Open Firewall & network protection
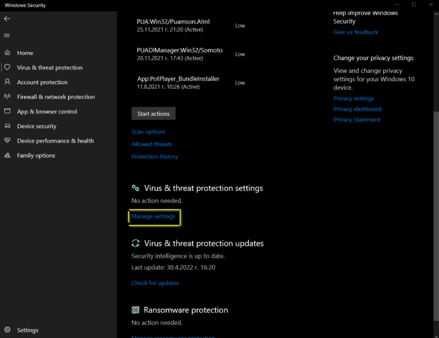Image resolution: width=439 pixels, height=338 pixels. pyautogui.click(x=59, y=97)
